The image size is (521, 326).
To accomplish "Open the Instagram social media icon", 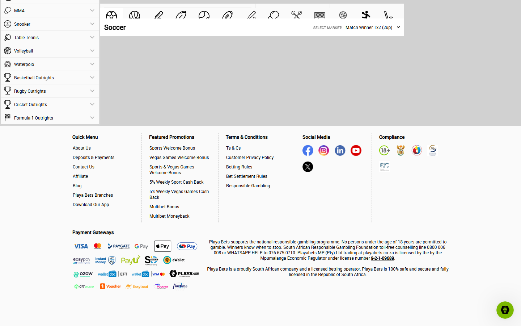I will (324, 150).
